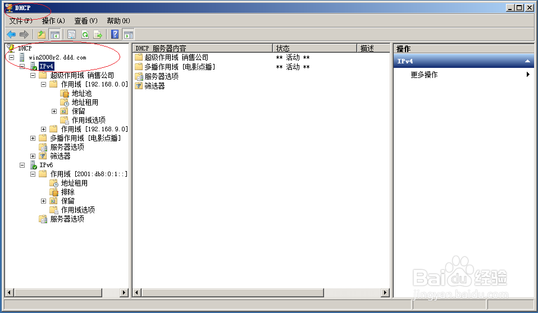Viewport: 538px width, 313px height.
Task: Select the DHCP root node in the tree
Action: 25,48
